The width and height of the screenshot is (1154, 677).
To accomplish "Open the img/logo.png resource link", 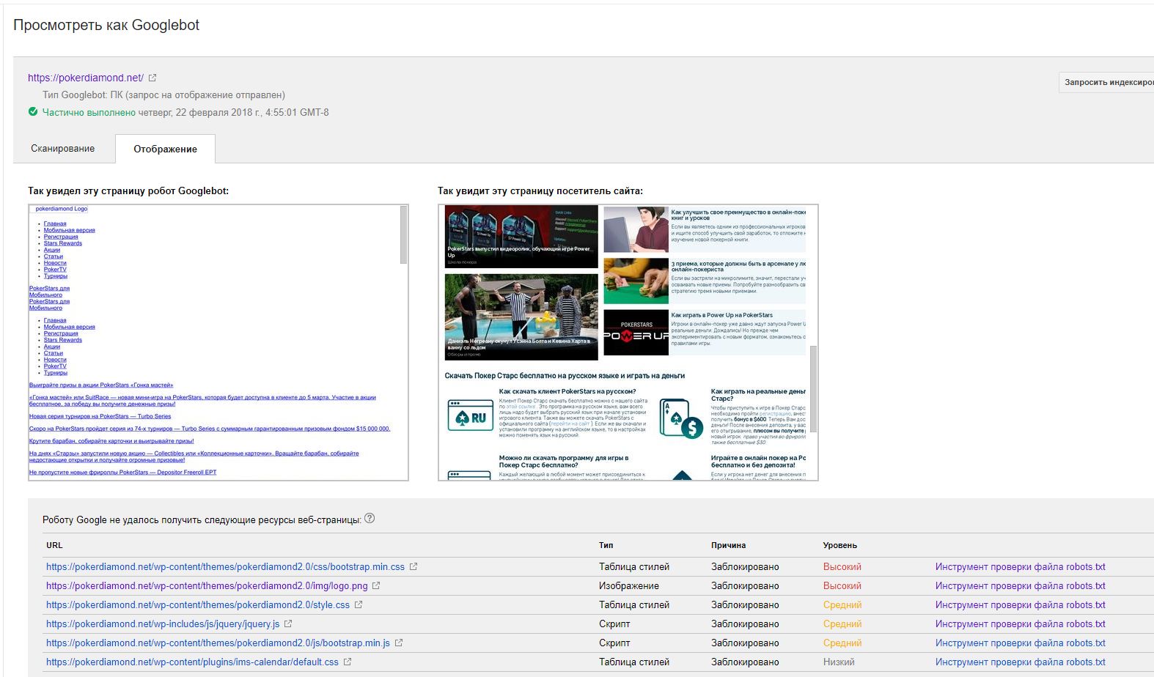I will point(207,585).
